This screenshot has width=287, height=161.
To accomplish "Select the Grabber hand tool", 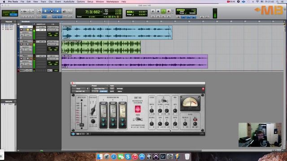I will [58, 11].
